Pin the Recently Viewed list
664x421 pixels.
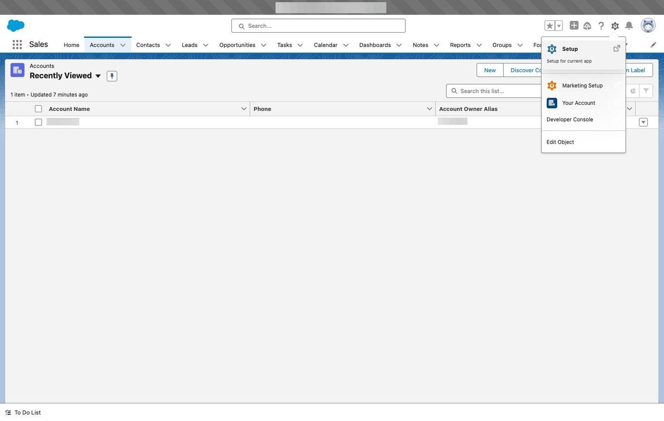(x=112, y=76)
